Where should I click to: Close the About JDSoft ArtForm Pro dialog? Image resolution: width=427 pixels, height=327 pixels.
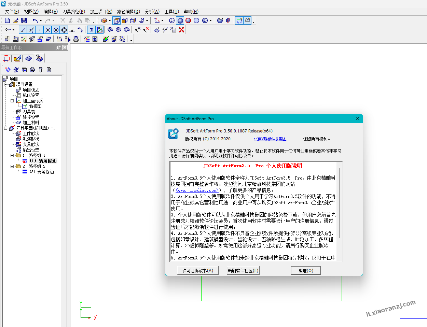(x=357, y=118)
